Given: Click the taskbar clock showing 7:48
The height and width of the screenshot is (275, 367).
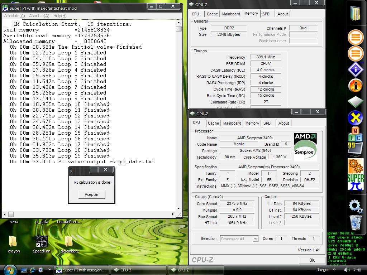Looking at the screenshot, I should 357,270.
